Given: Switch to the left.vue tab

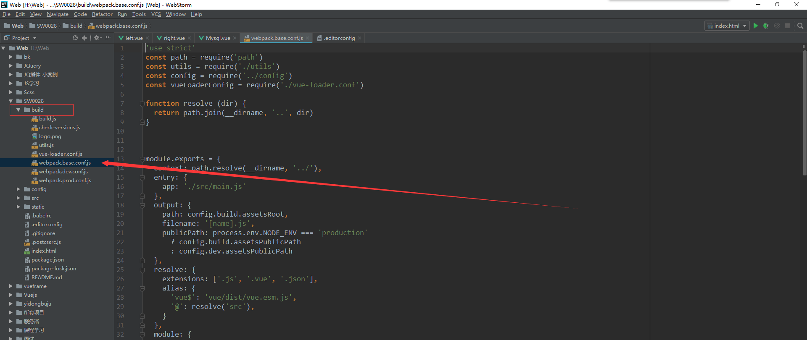Looking at the screenshot, I should (x=134, y=38).
